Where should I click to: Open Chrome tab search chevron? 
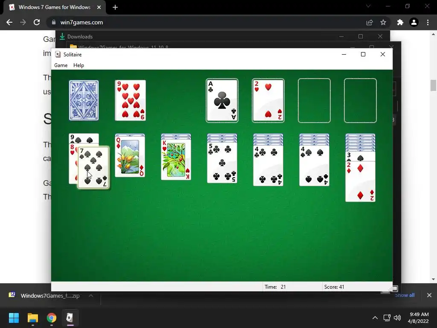pyautogui.click(x=368, y=6)
